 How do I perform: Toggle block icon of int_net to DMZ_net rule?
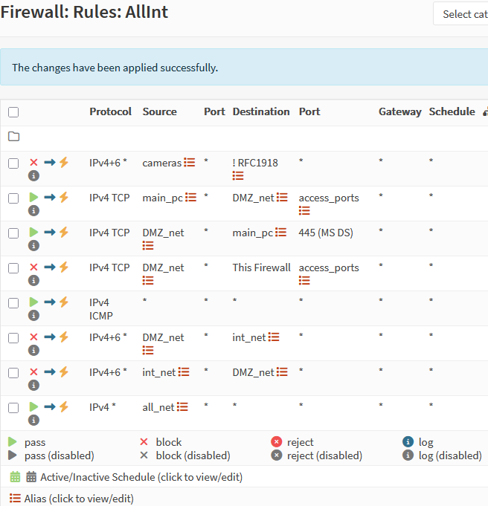tap(33, 372)
